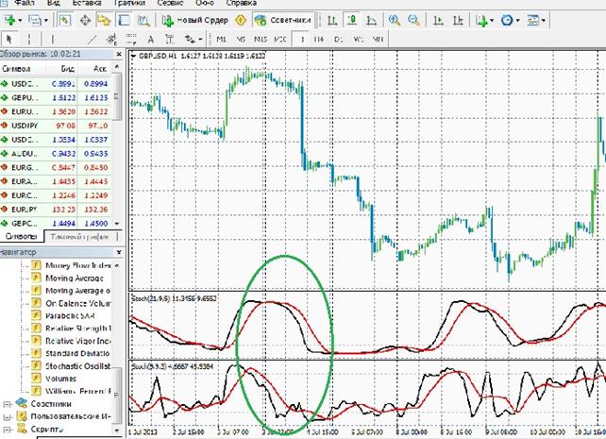The image size is (606, 439).
Task: Open the Strategy Tester icon
Action: pos(143,20)
